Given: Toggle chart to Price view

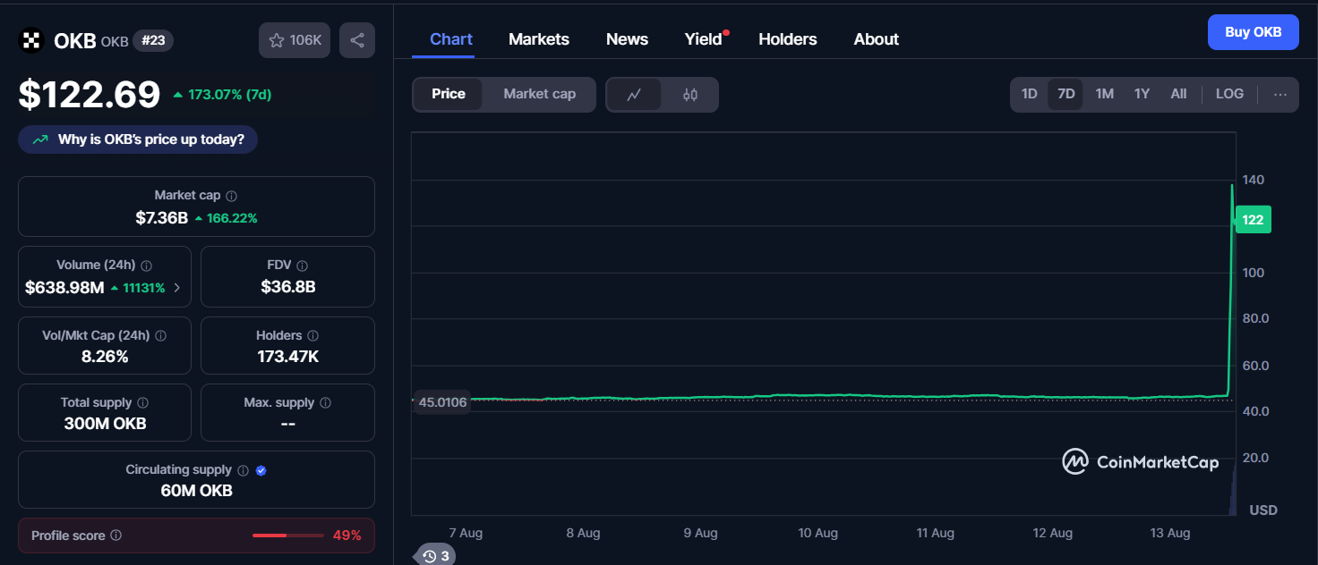Looking at the screenshot, I should 448,94.
